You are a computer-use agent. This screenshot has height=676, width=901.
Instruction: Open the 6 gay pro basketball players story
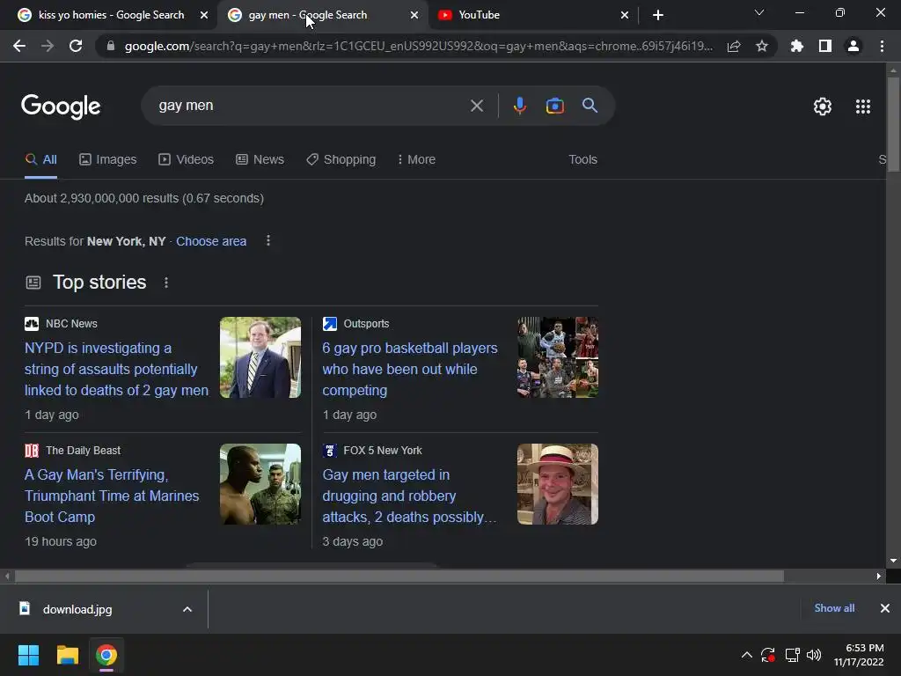(x=410, y=369)
